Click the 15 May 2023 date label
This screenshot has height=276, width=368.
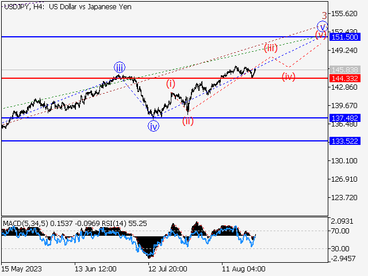[22, 269]
